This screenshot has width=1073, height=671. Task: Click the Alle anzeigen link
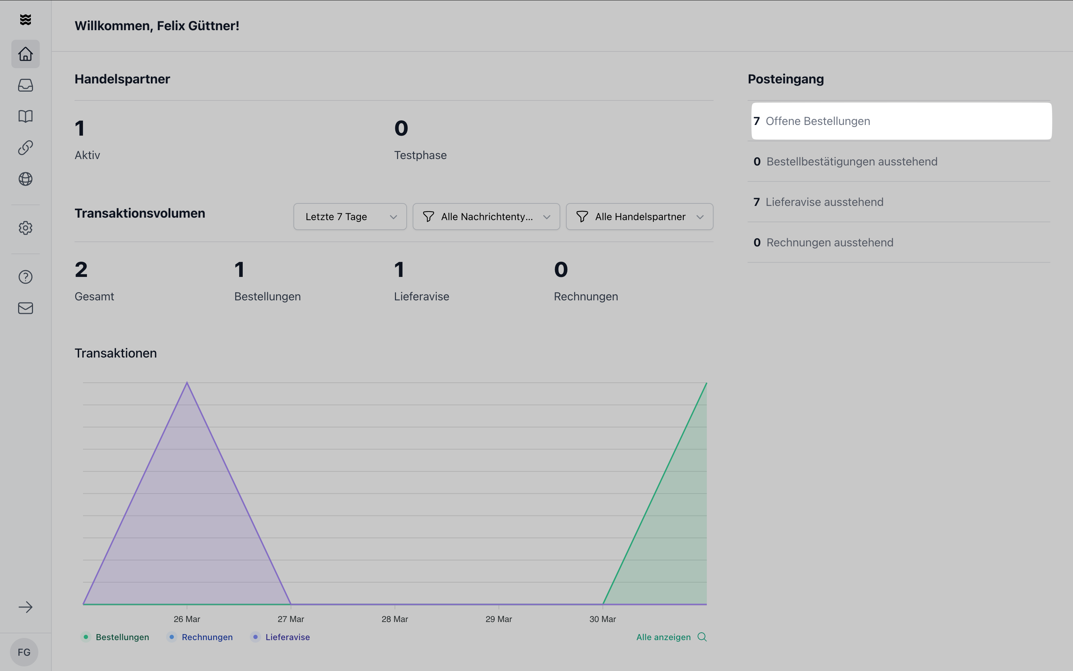pyautogui.click(x=663, y=637)
